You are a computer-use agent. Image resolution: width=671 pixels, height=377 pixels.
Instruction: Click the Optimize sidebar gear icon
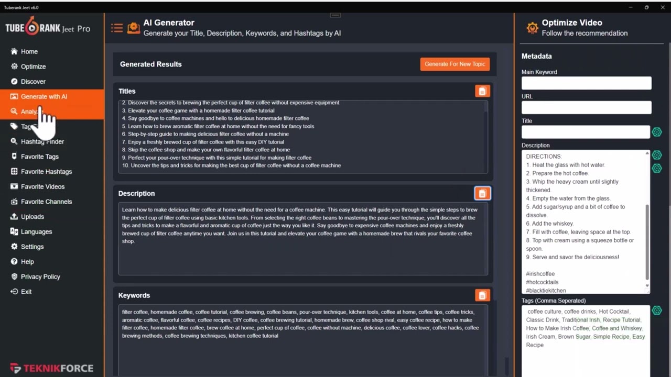pyautogui.click(x=14, y=66)
